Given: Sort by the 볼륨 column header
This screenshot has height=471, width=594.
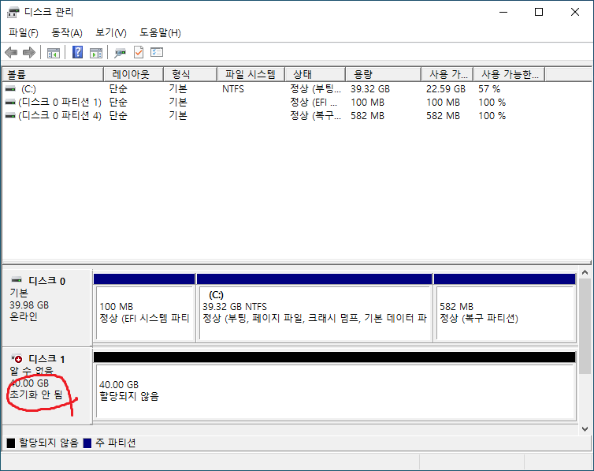Looking at the screenshot, I should click(53, 74).
